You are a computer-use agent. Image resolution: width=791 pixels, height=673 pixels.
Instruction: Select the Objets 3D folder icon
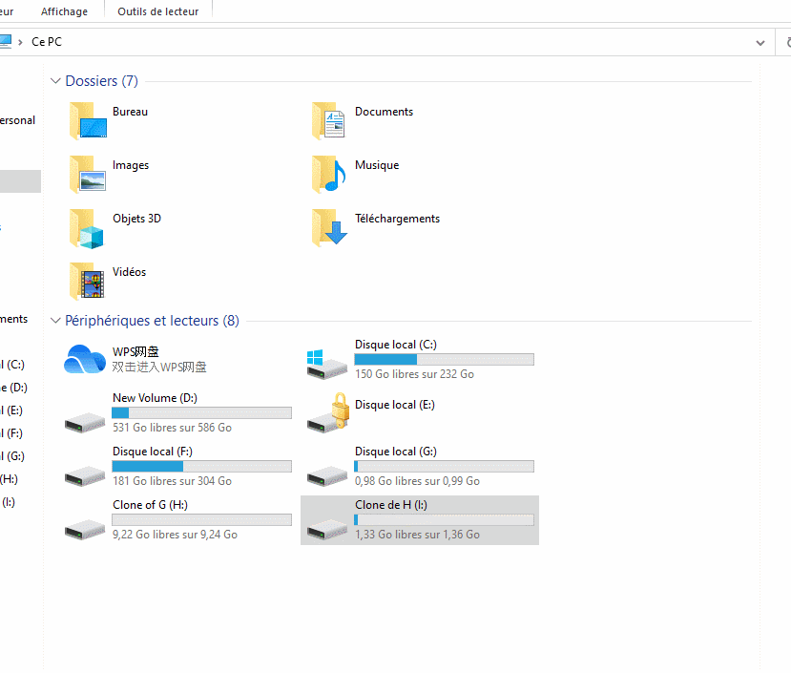pyautogui.click(x=88, y=228)
